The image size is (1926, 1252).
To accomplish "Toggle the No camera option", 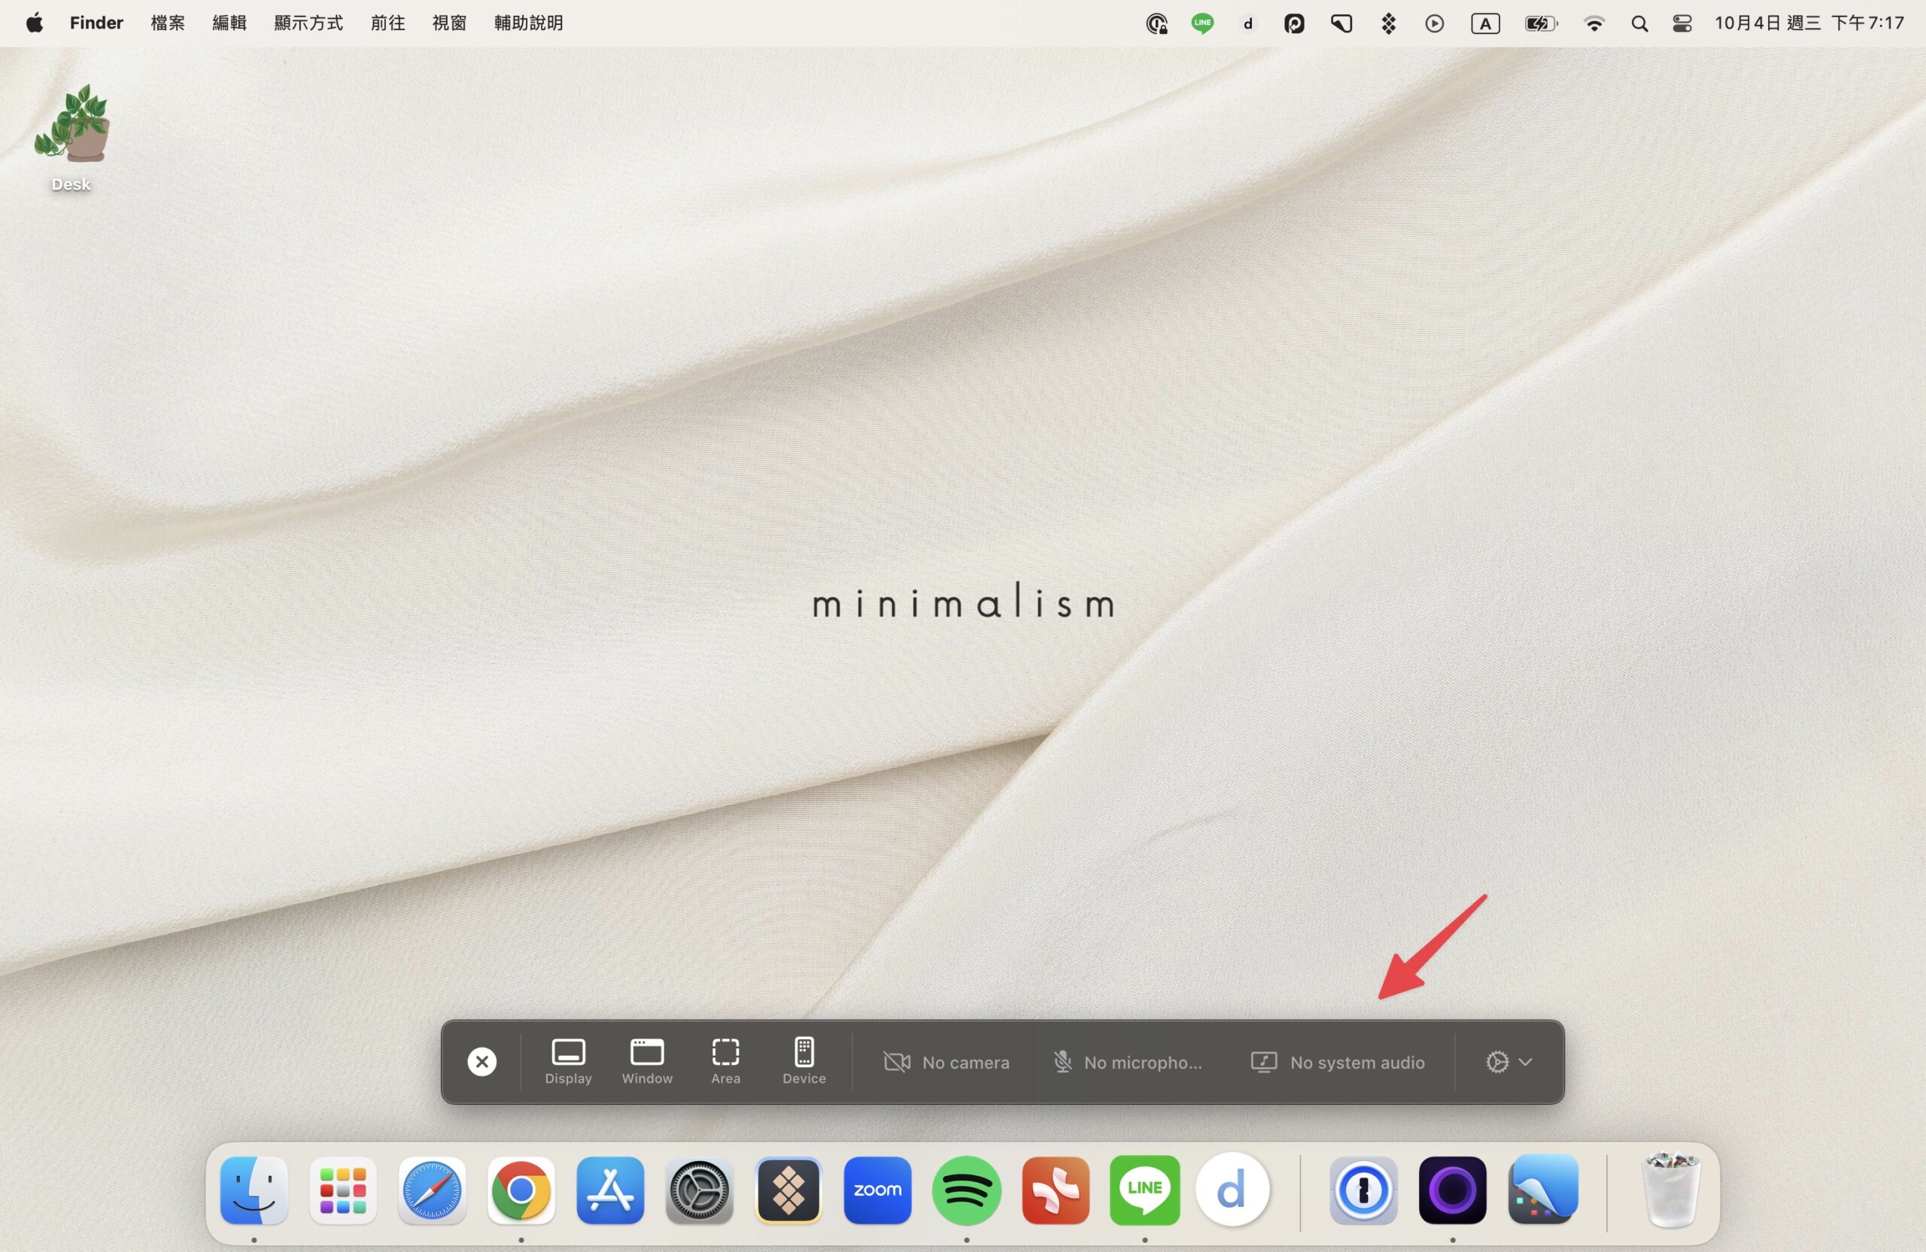I will pyautogui.click(x=946, y=1062).
